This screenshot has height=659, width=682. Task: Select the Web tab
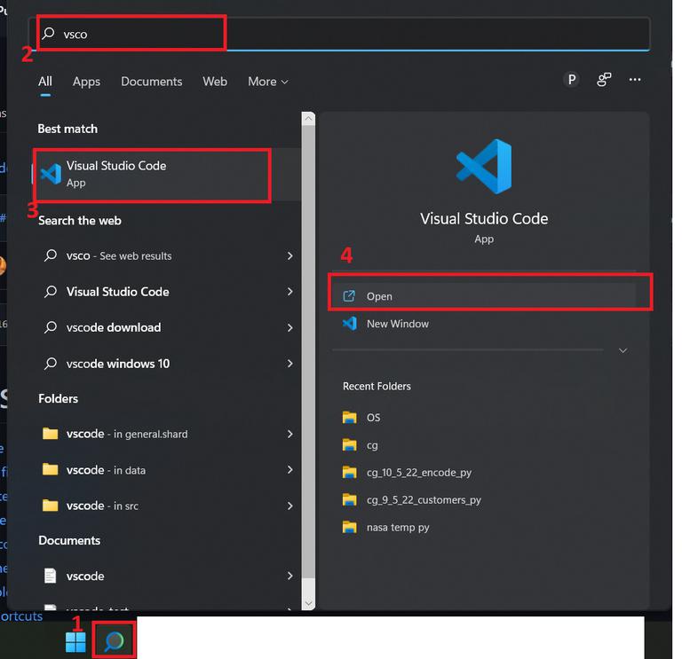pos(215,82)
